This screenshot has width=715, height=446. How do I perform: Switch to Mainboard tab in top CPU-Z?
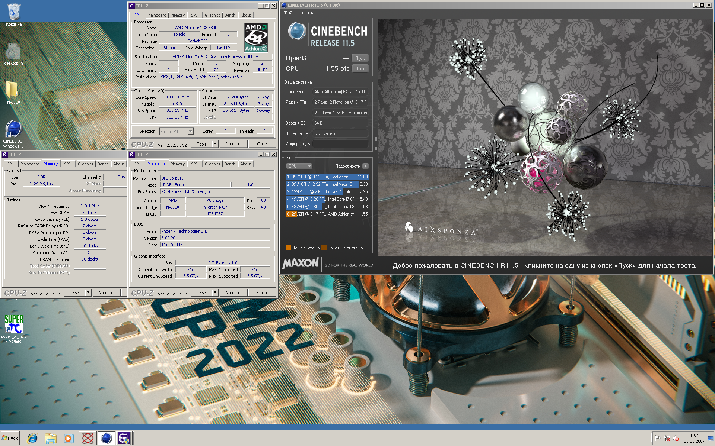(x=157, y=15)
